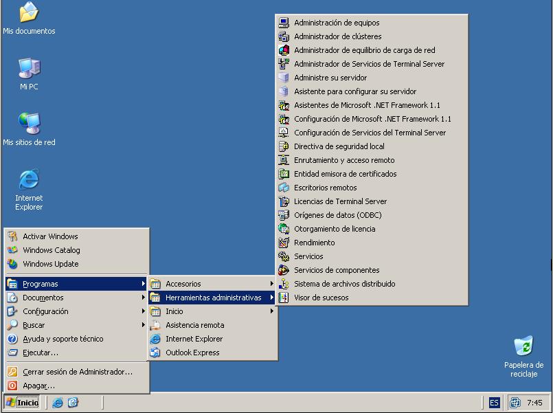553x413 pixels.
Task: Expand the Documentos submenu arrow
Action: click(x=143, y=298)
